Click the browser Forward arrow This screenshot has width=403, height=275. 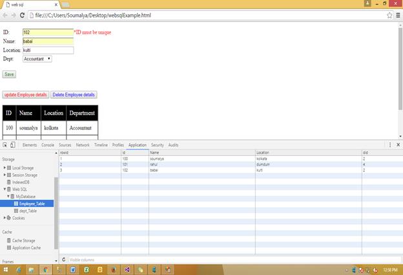click(x=14, y=16)
